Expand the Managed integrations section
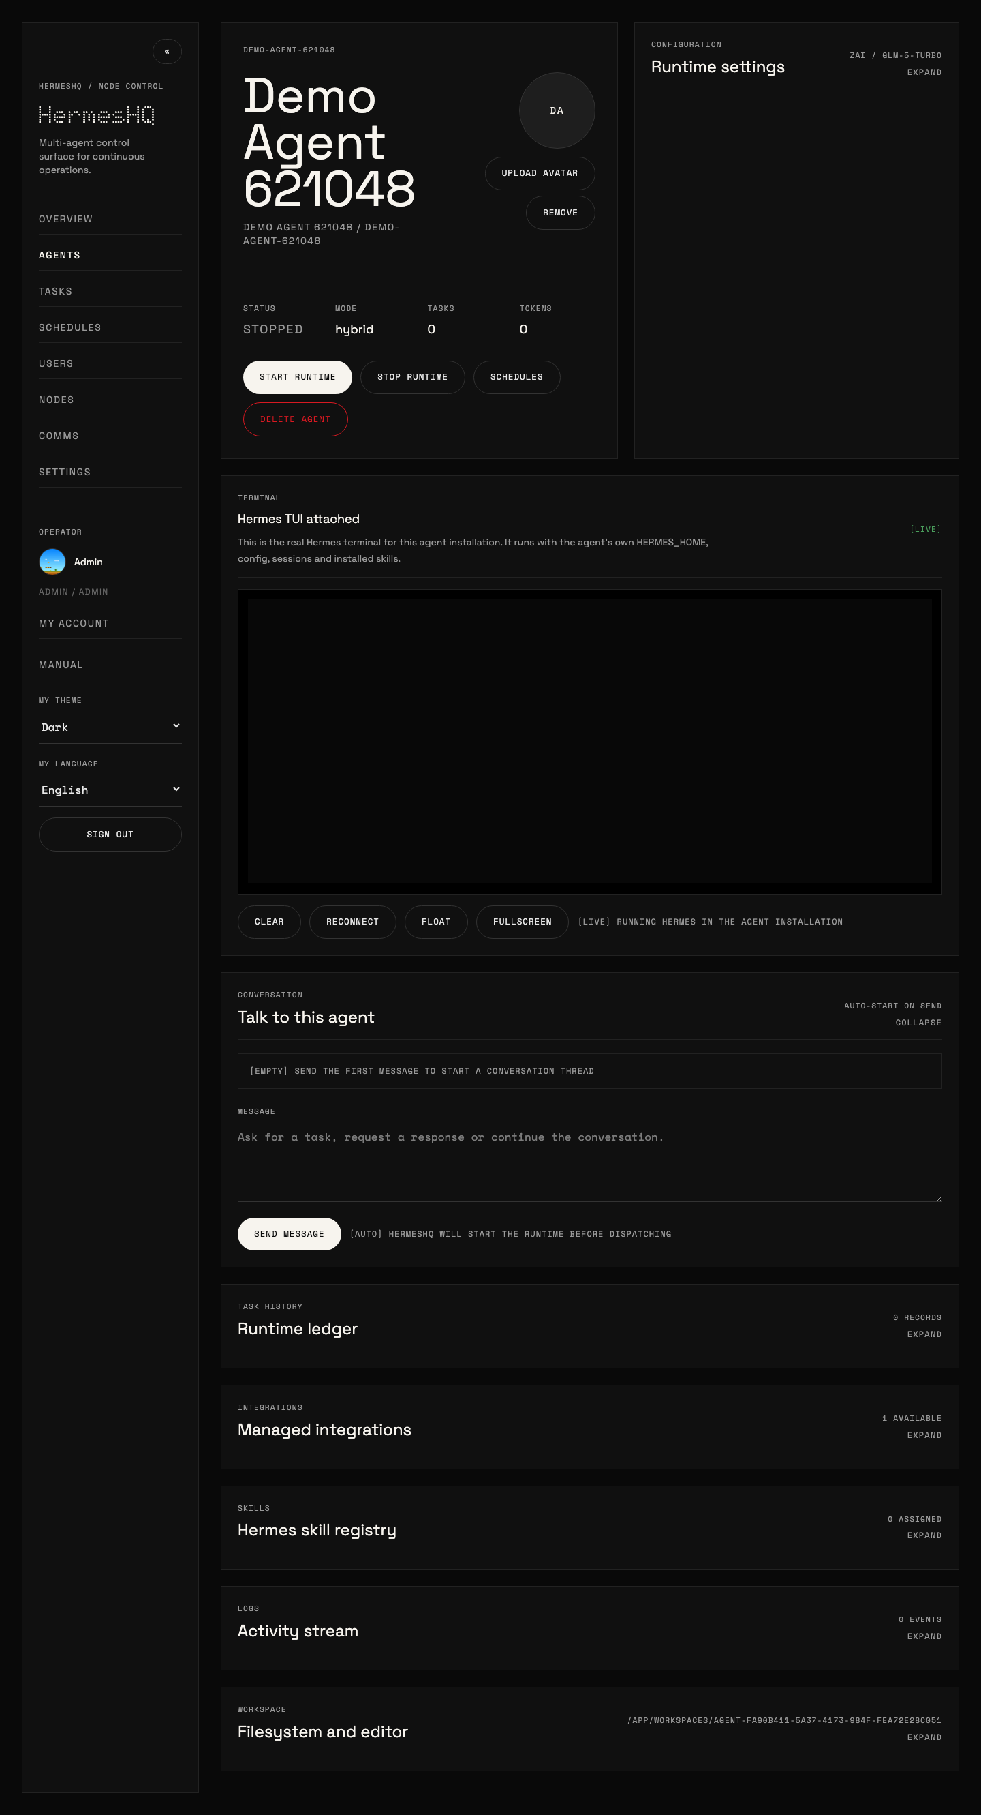The width and height of the screenshot is (981, 1815). click(x=923, y=1435)
